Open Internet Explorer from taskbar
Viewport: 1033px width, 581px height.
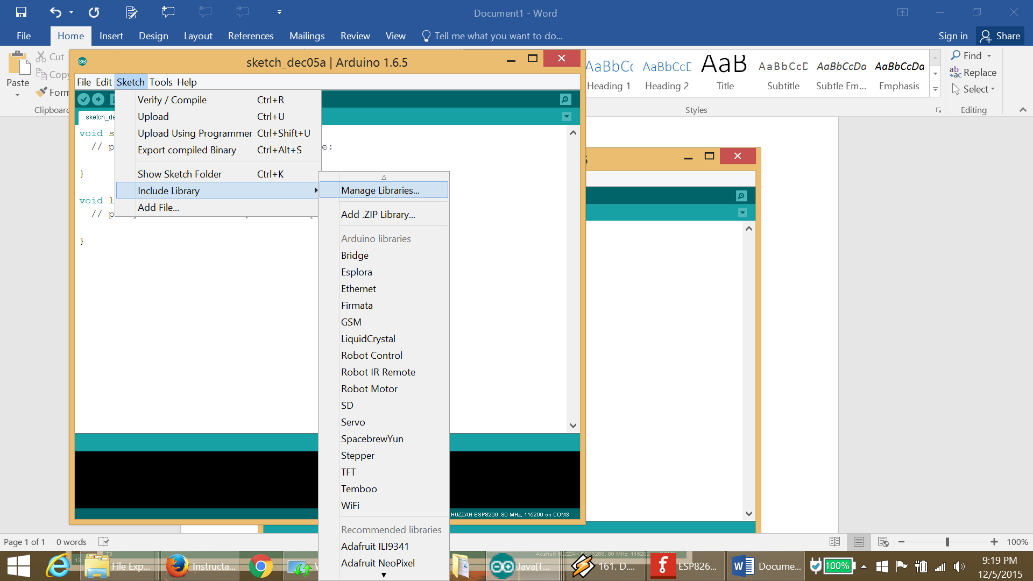tap(58, 566)
